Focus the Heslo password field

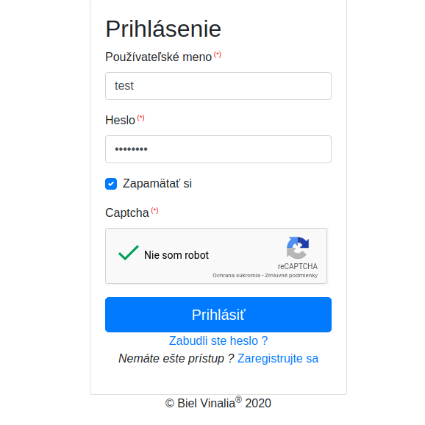[x=218, y=149]
